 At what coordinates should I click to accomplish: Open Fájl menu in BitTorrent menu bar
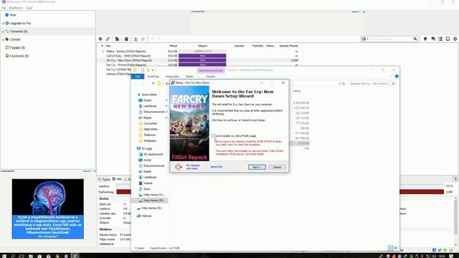pos(4,8)
